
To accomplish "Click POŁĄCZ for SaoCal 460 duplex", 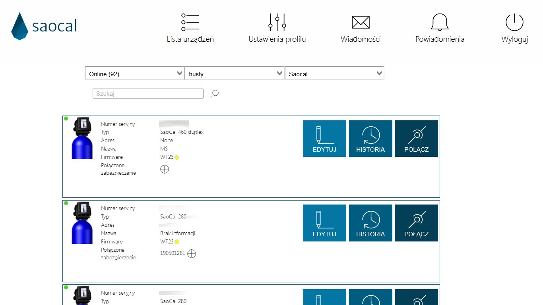I will pos(416,139).
